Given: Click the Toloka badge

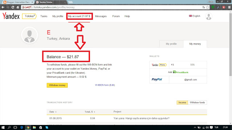Looking at the screenshot, I should pyautogui.click(x=29, y=16).
